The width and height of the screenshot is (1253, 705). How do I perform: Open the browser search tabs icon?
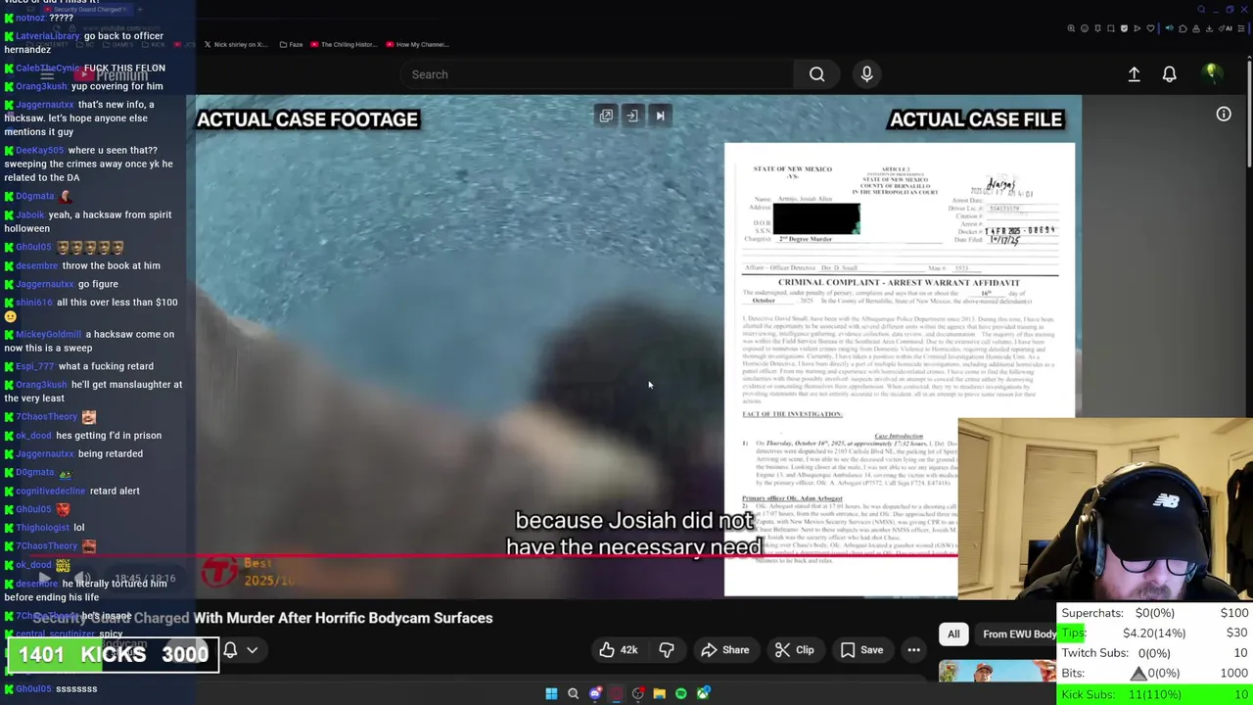[x=1201, y=10]
